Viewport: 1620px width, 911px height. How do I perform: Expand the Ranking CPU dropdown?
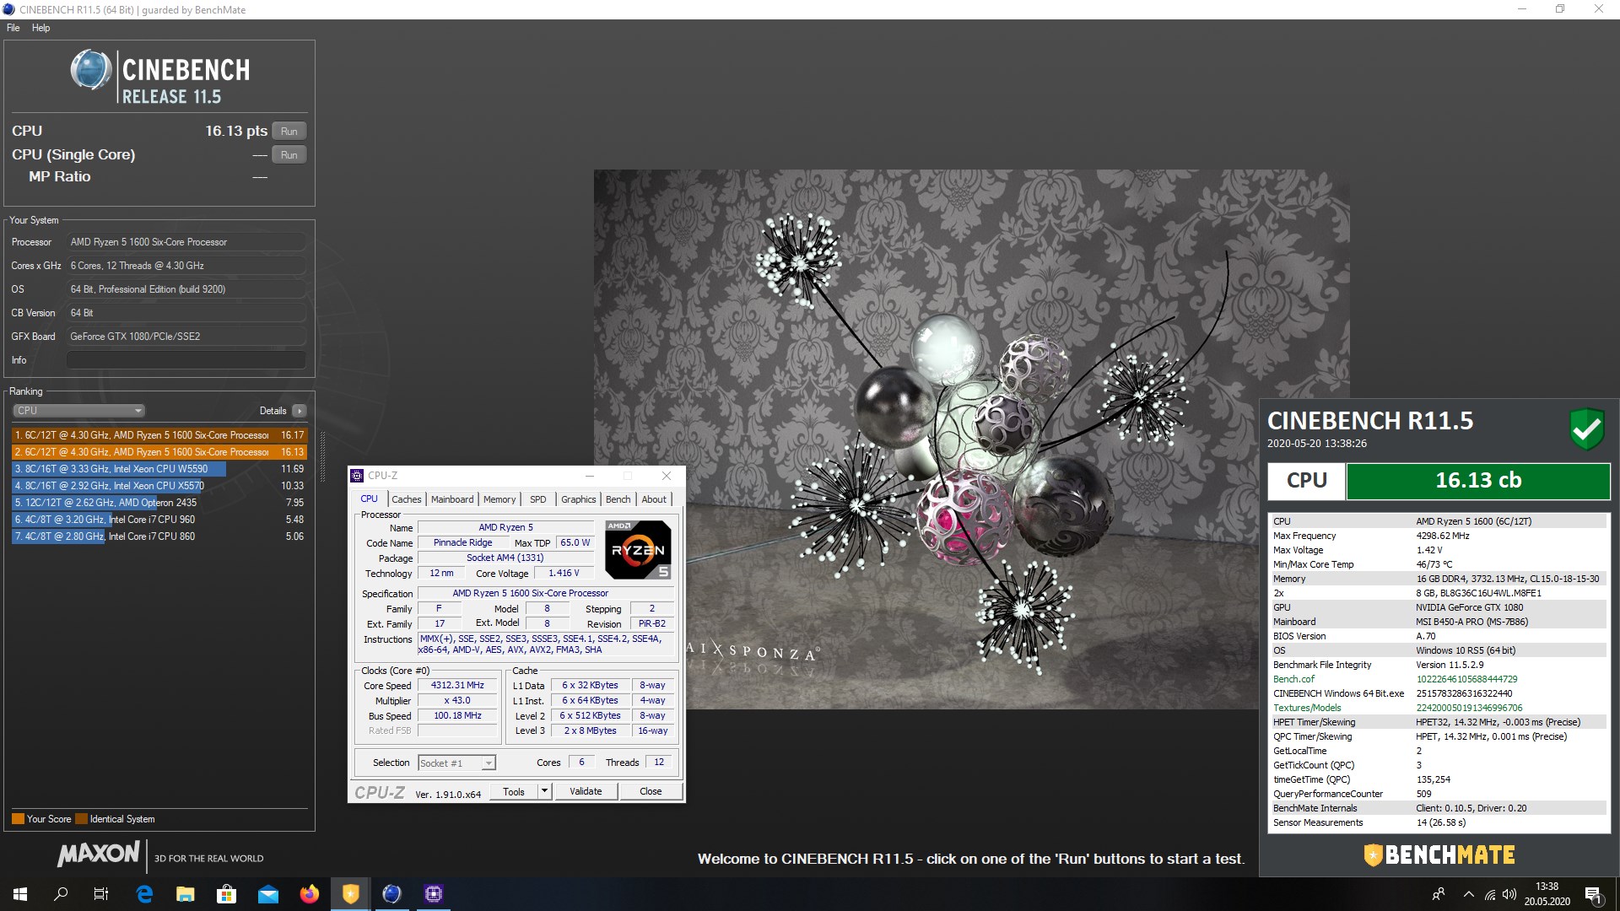pos(78,411)
